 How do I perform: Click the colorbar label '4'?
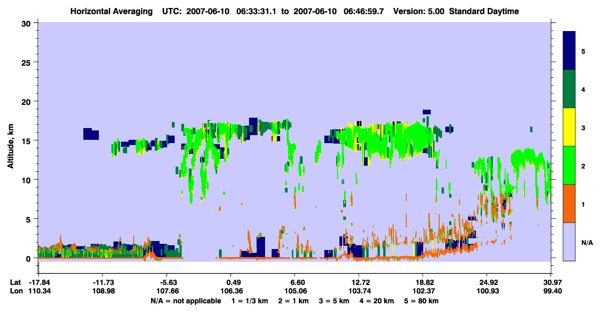pyautogui.click(x=583, y=89)
